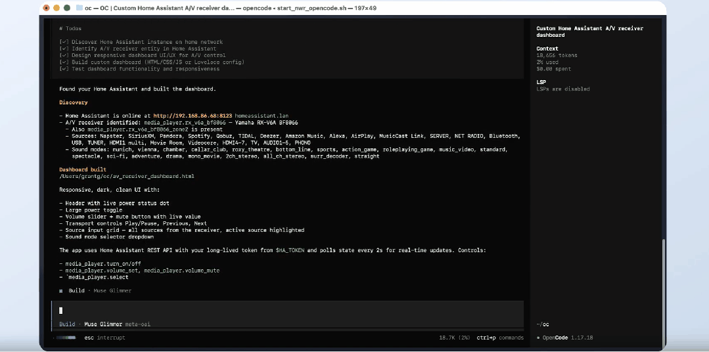The image size is (709, 352).
Task: Toggle the 'Identify A/V receiver entity' todo checkbox
Action: pyautogui.click(x=64, y=49)
